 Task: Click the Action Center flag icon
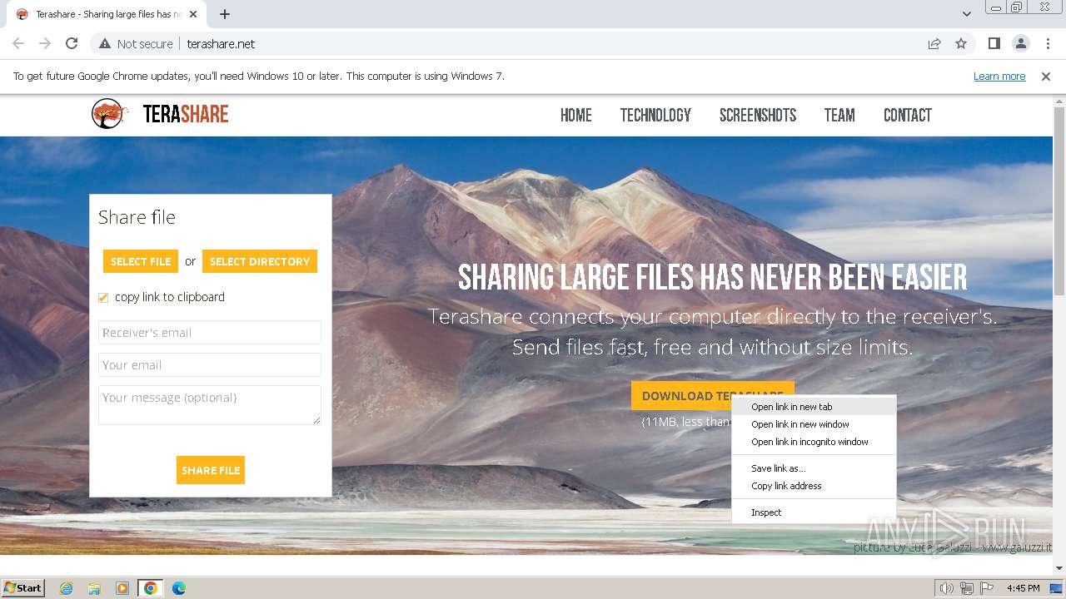point(987,588)
